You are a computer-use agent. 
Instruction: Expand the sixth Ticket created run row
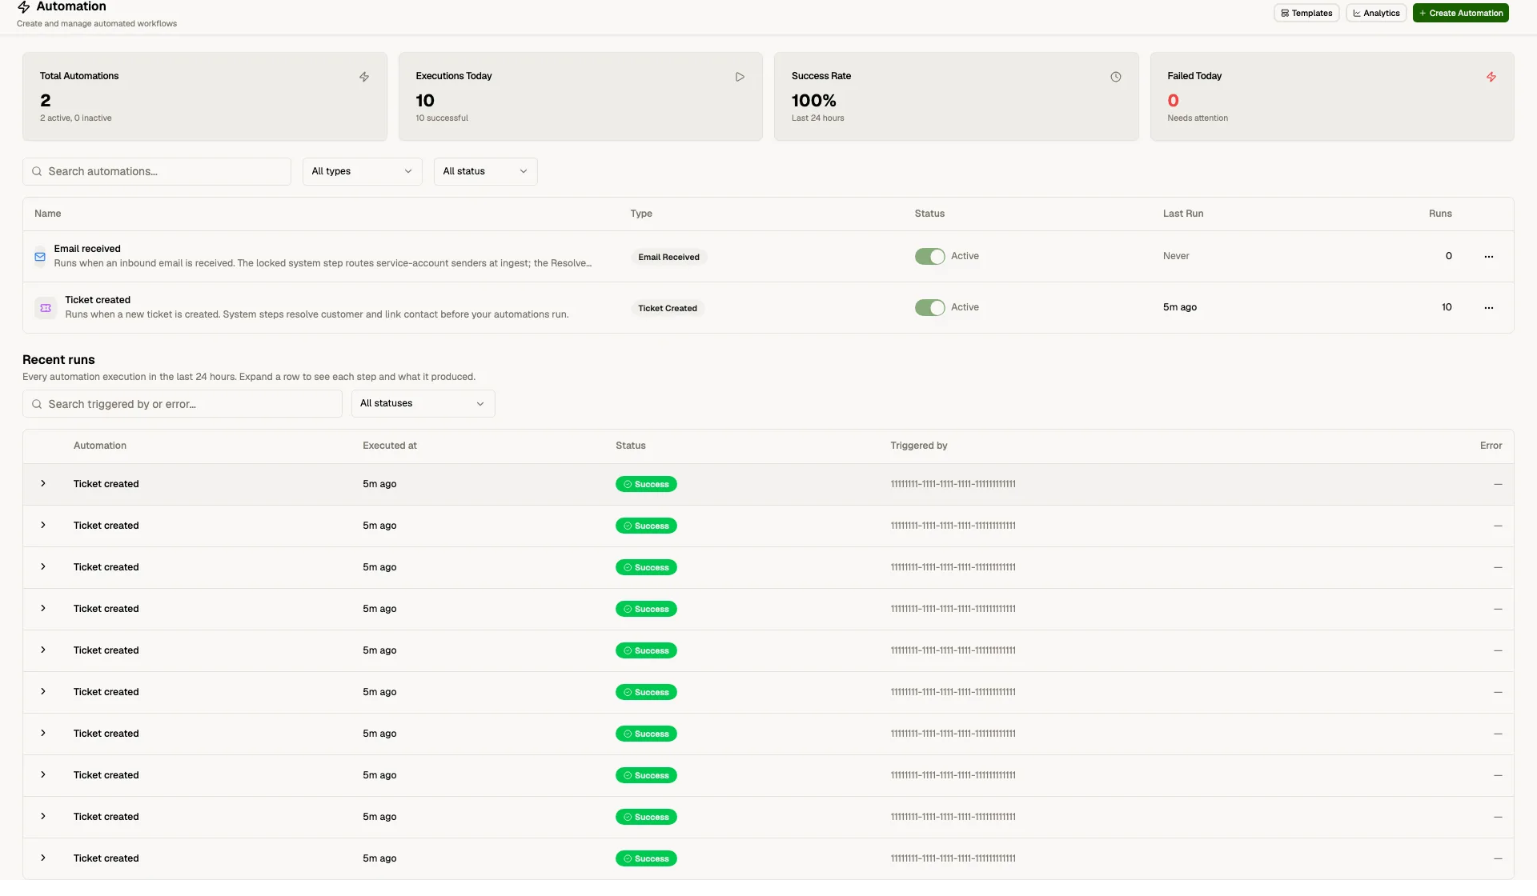[43, 691]
